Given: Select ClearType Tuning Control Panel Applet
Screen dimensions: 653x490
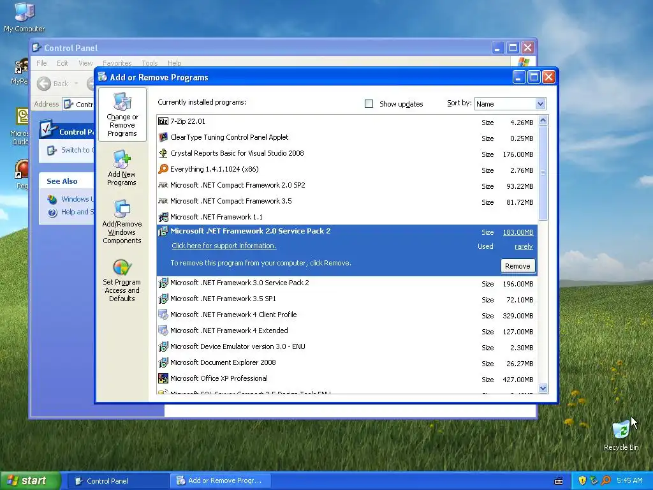Looking at the screenshot, I should 347,138.
